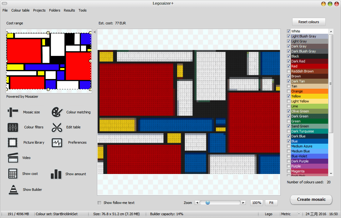Uncheck the White colour checkbox
The width and height of the screenshot is (341, 218).
click(x=288, y=31)
